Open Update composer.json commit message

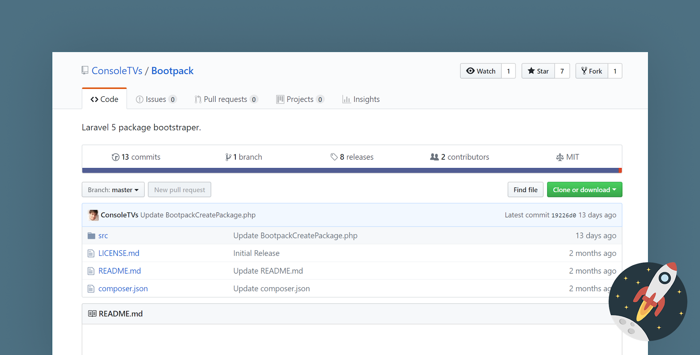pyautogui.click(x=271, y=289)
